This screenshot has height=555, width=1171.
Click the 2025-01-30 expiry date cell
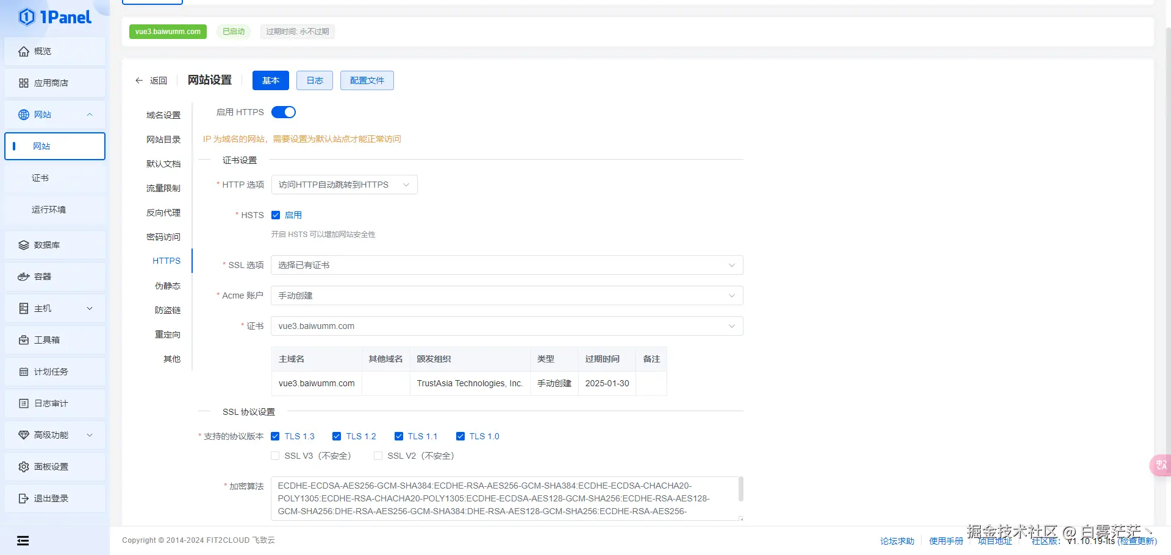click(x=607, y=383)
